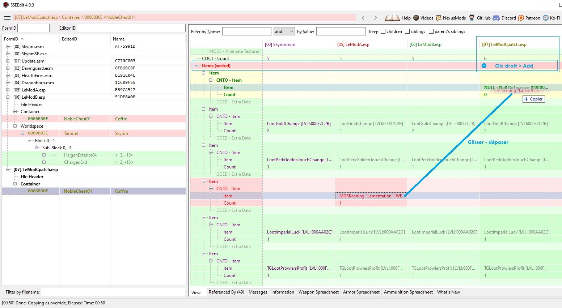Open NexusMods link icon
The image size is (562, 308).
click(439, 18)
